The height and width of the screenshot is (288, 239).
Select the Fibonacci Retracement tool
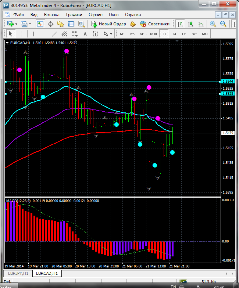[x=75, y=34]
